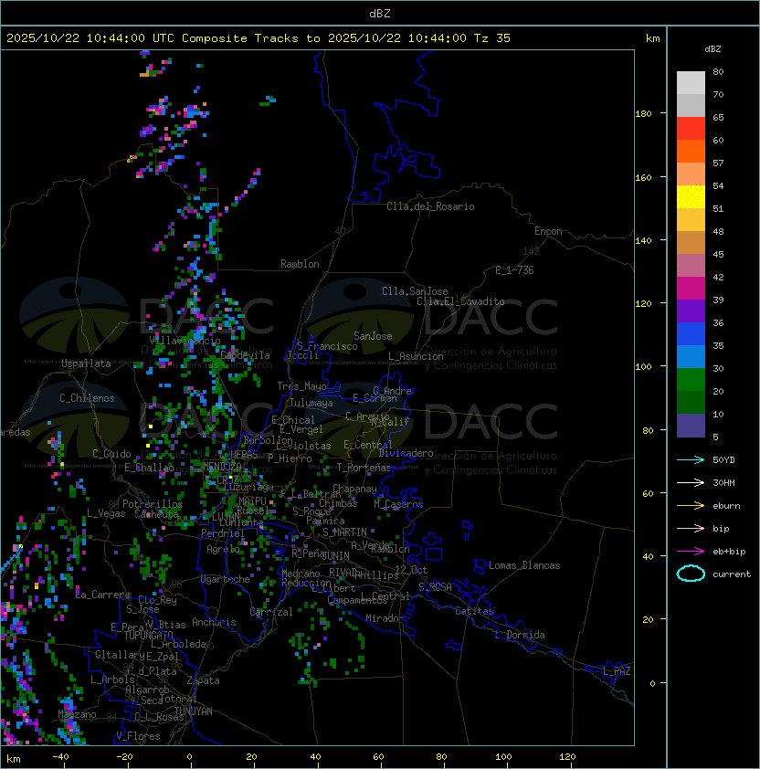760x769 pixels.
Task: Pick the magenta 39-42 dBZ color band
Action: pos(691,289)
